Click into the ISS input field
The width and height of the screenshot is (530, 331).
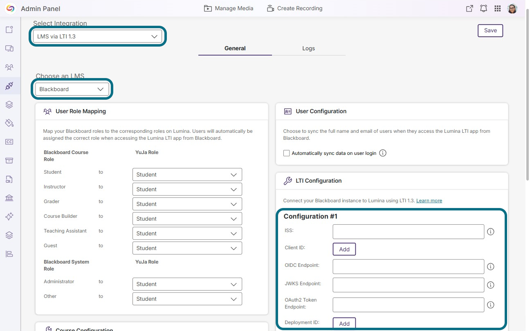pos(409,232)
